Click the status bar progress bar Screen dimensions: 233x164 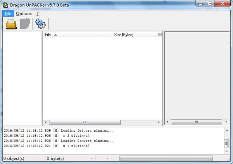click(x=166, y=158)
